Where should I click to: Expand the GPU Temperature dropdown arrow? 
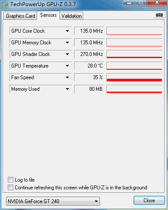pyautogui.click(x=67, y=66)
